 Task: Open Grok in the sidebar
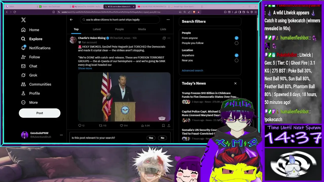point(29,75)
